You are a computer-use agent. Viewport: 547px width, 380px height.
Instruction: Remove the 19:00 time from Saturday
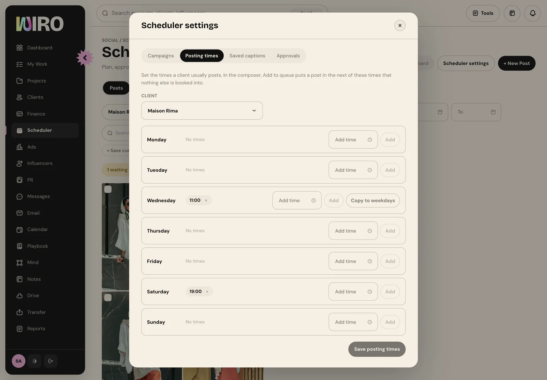[207, 292]
